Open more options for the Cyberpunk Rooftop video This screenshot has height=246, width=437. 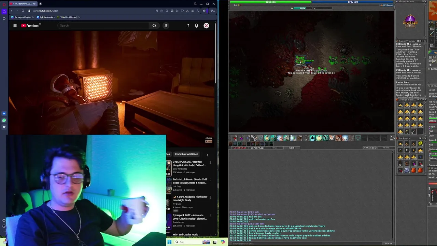tap(210, 162)
